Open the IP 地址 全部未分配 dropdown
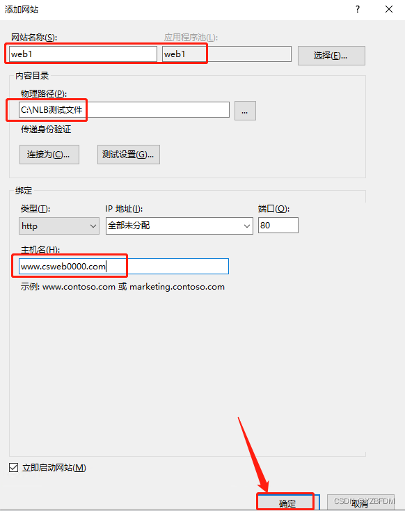Screen dimensions: 405x511 180,226
